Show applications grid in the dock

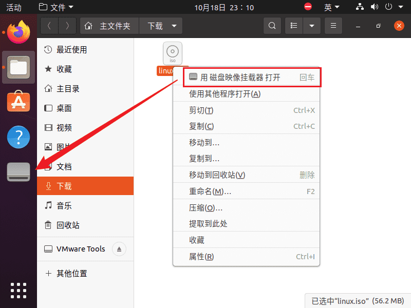coord(18,290)
